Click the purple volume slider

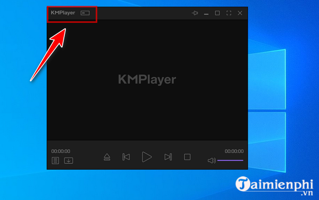tap(230, 160)
